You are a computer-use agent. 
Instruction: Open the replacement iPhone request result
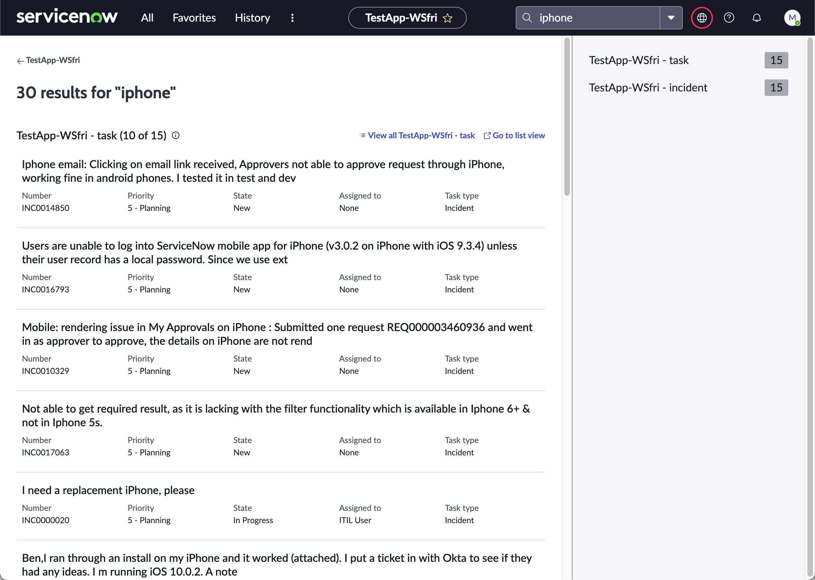(x=108, y=490)
